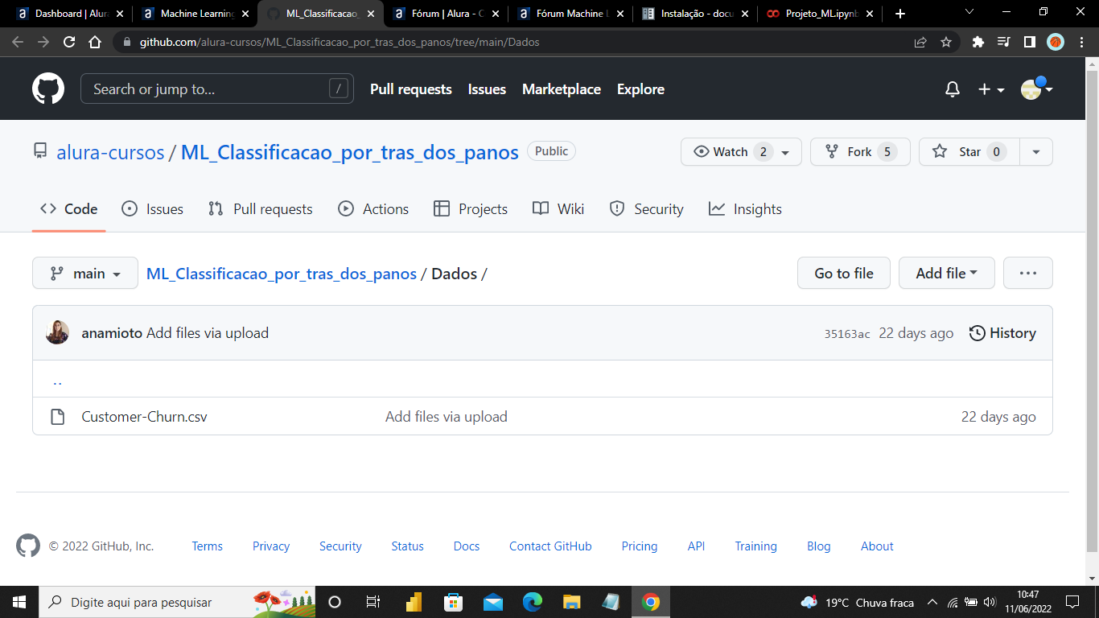Switch to the repository Issues tab
The height and width of the screenshot is (618, 1099).
152,209
